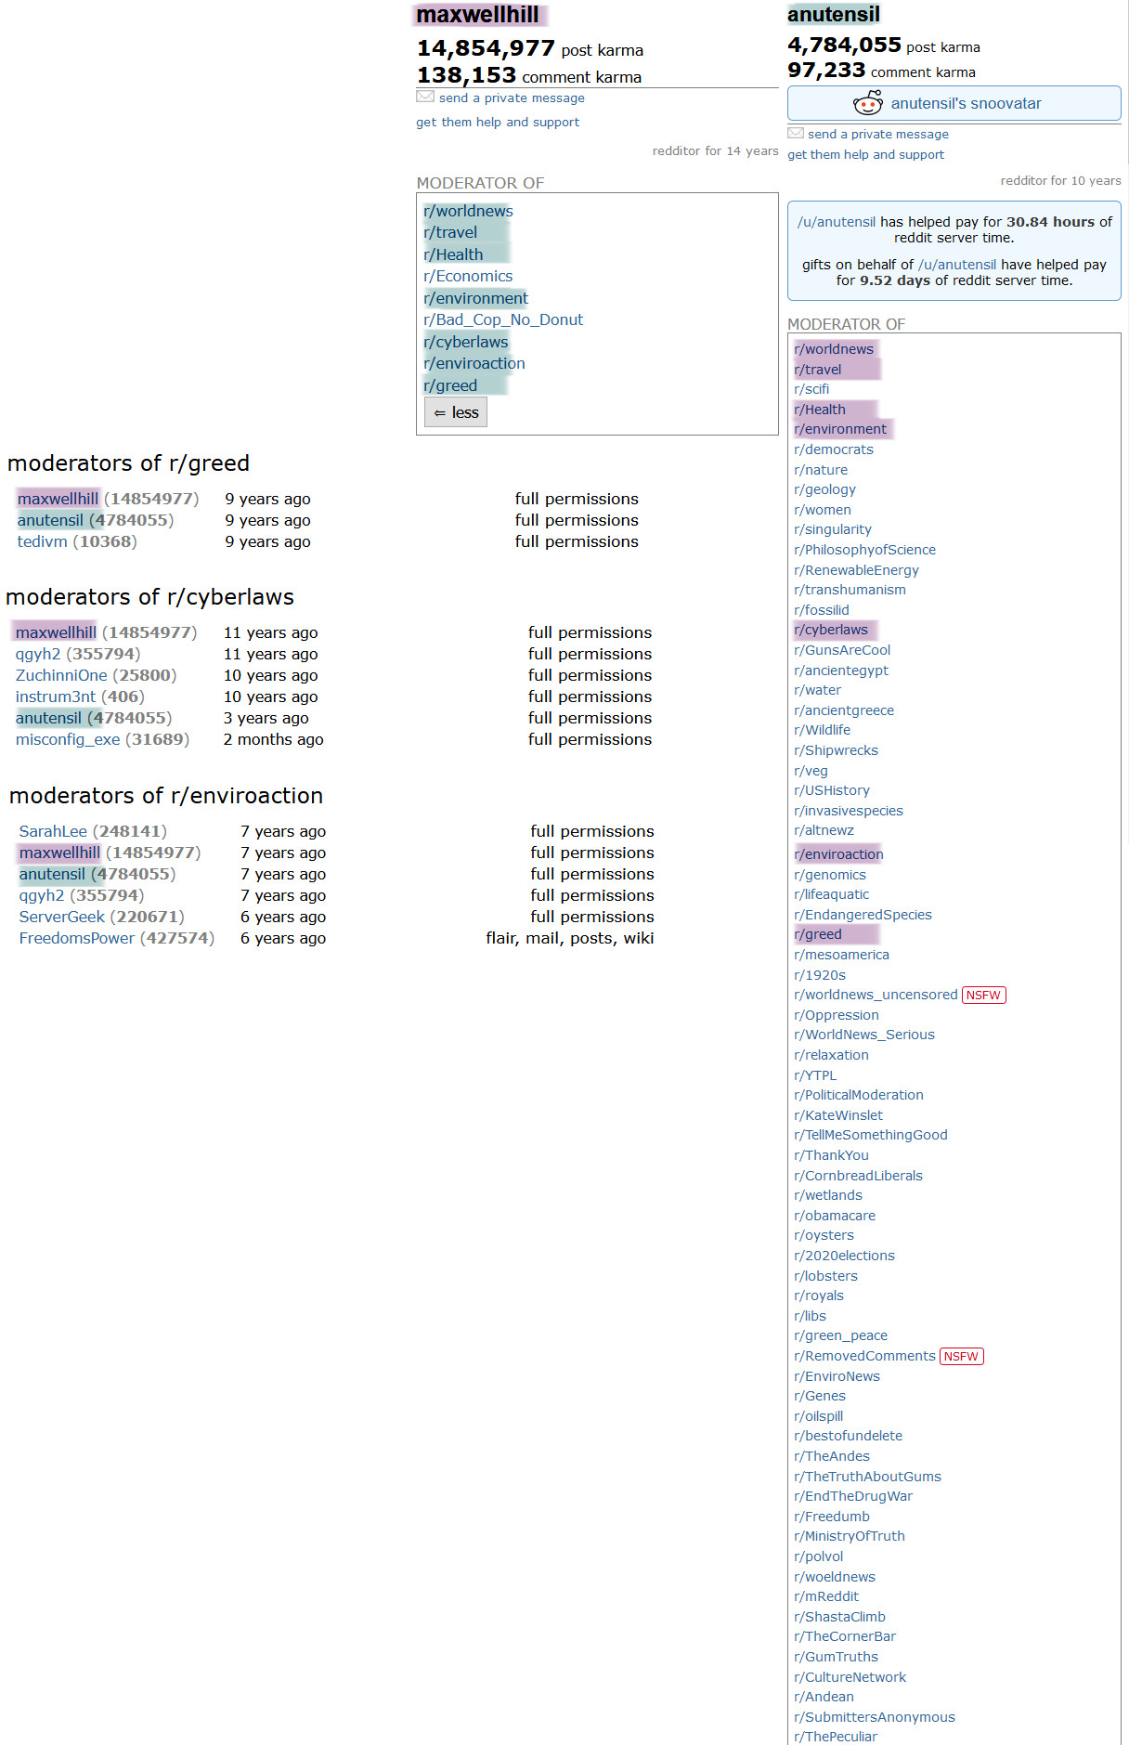Open r/TheTruthAboutGums subreddit link

pos(867,1477)
